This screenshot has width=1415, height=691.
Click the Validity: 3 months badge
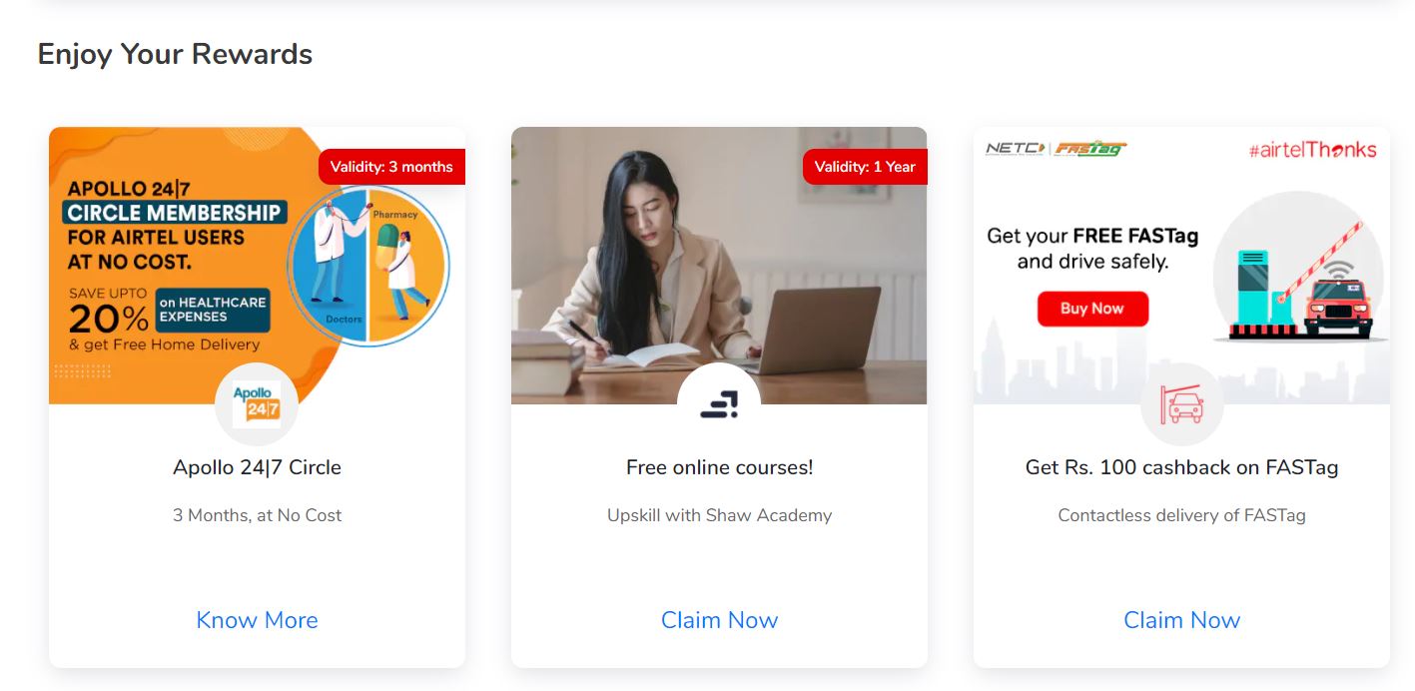pos(391,167)
